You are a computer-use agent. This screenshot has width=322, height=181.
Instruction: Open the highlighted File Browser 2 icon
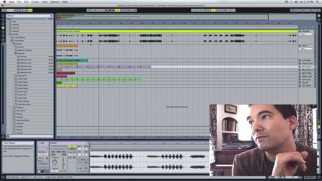pos(3,28)
